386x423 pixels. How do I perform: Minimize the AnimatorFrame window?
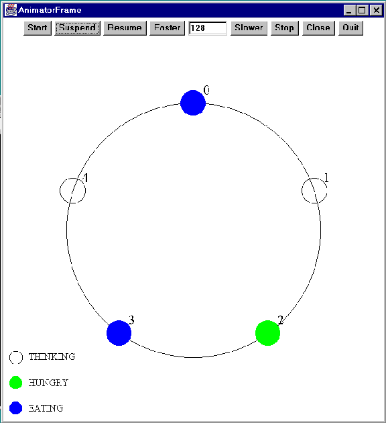click(x=350, y=10)
